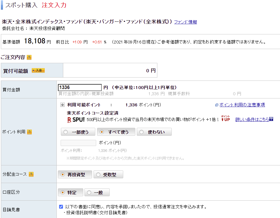280x218 pixels.
Task: Open the ファンド情報 link
Action: point(186,22)
